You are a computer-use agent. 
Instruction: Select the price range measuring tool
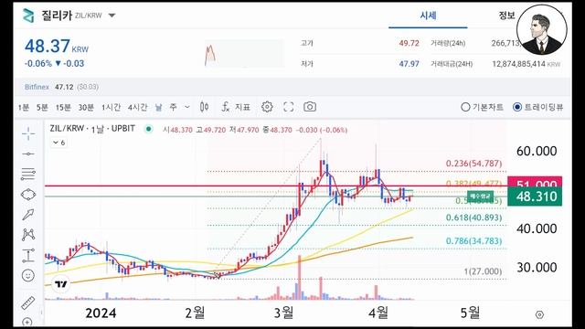pyautogui.click(x=28, y=255)
